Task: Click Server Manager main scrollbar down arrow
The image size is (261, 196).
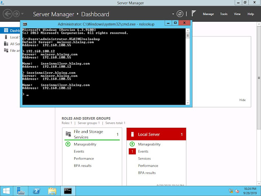Action: 259,183
